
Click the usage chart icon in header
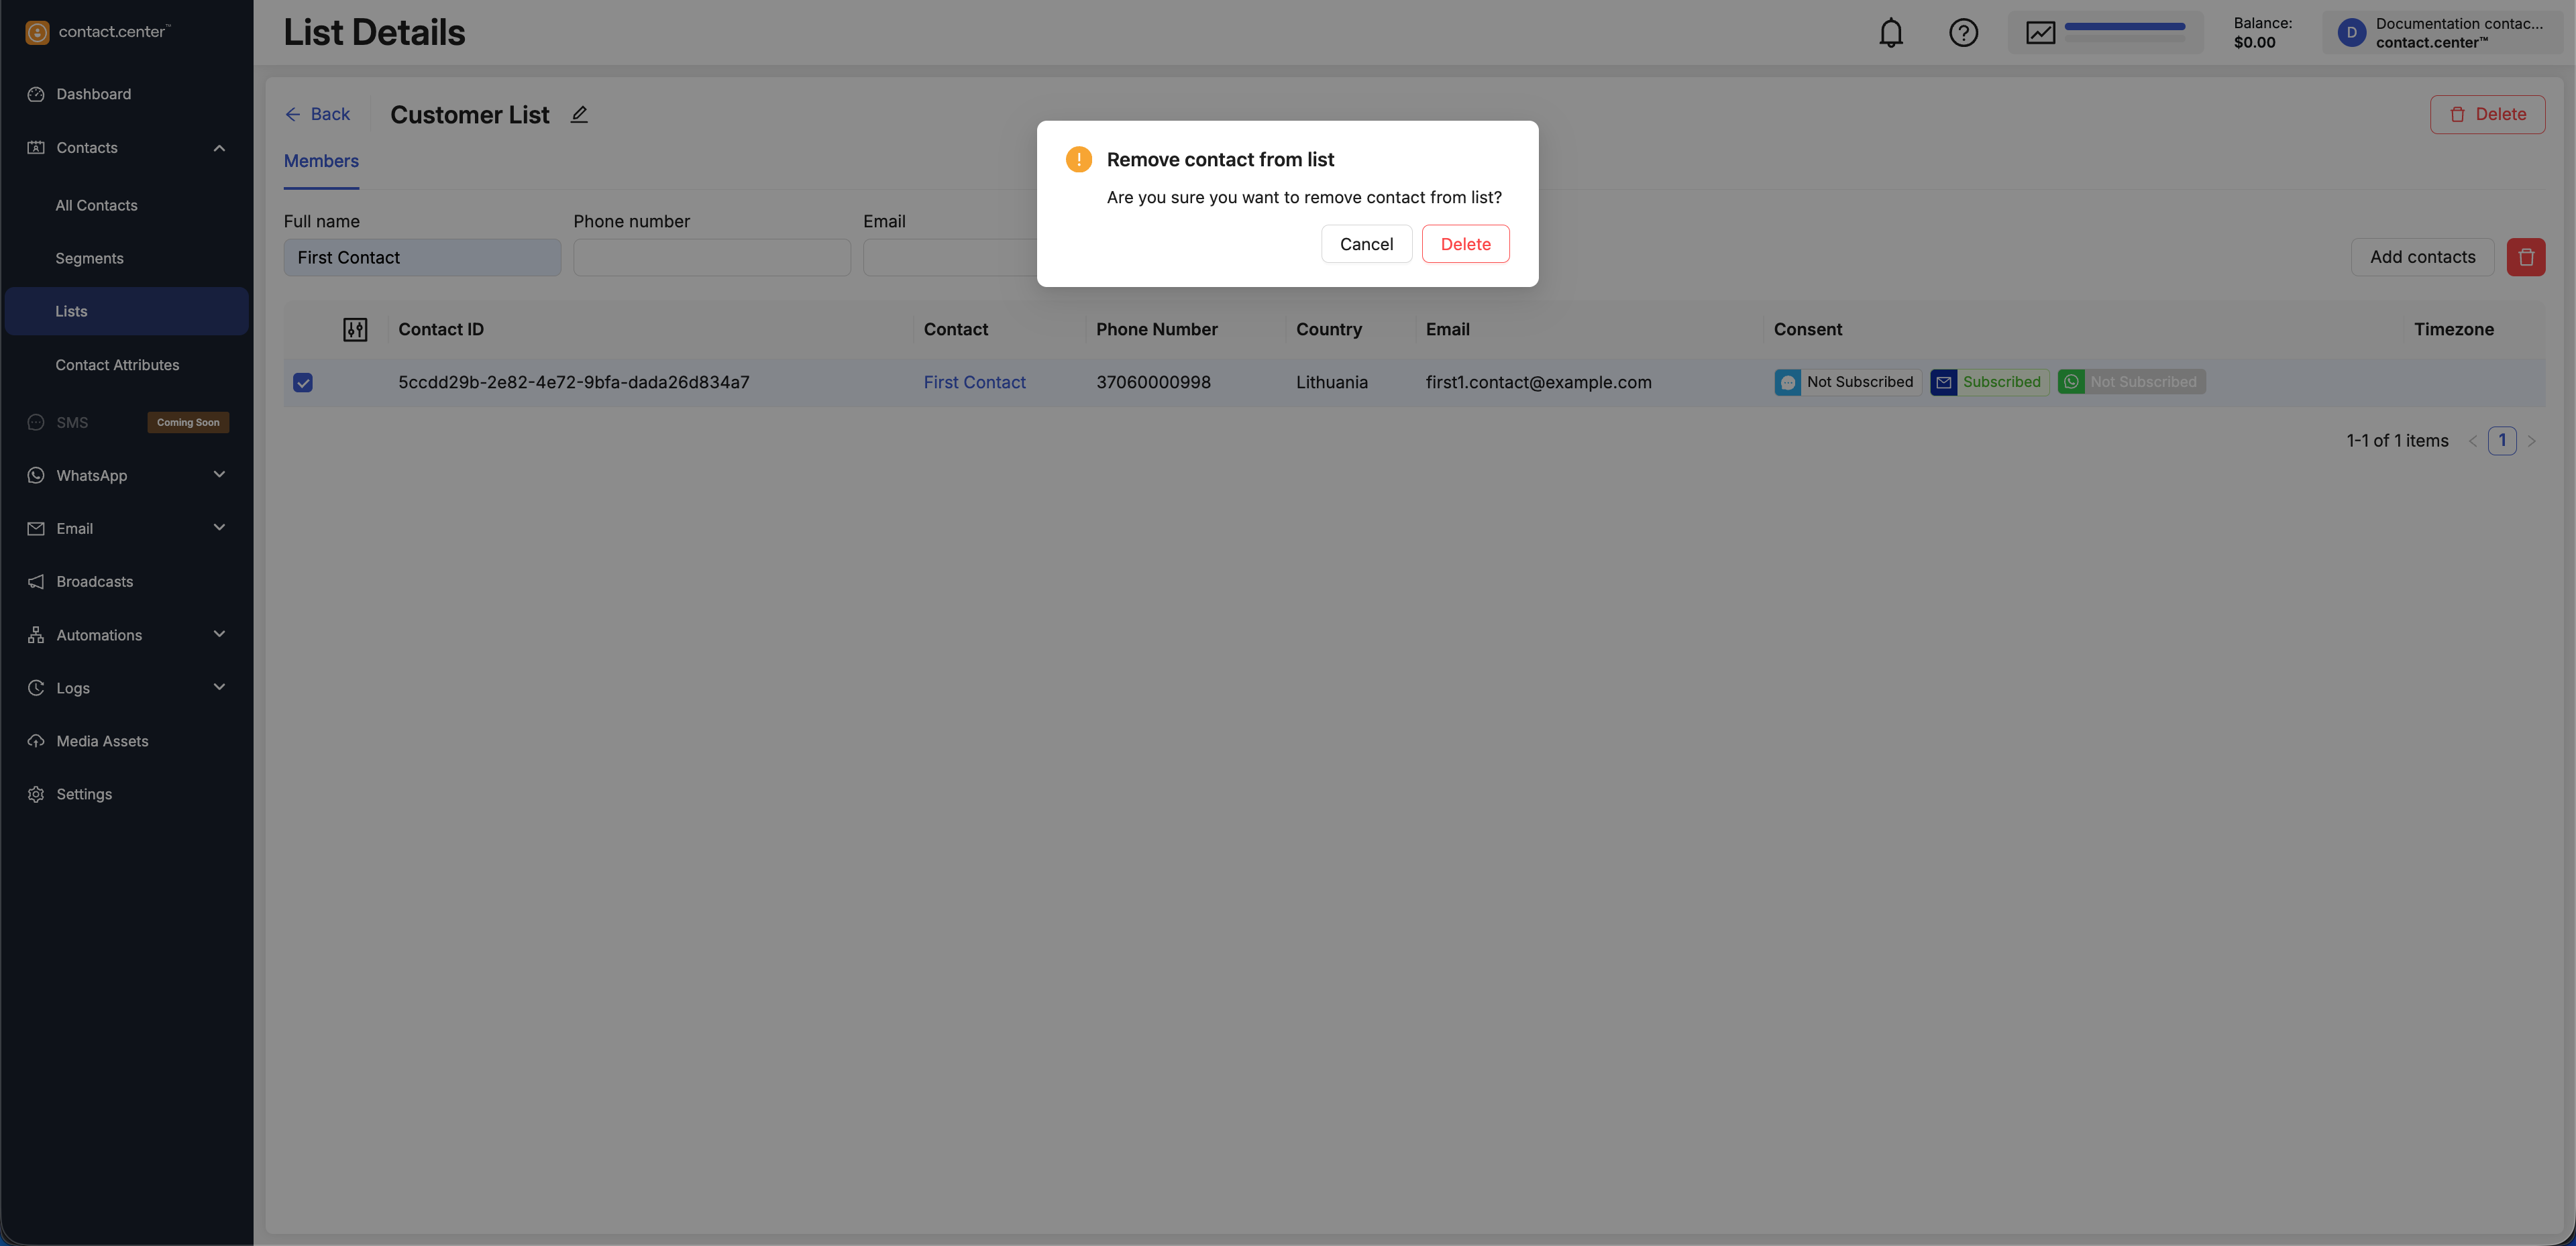(x=2040, y=33)
